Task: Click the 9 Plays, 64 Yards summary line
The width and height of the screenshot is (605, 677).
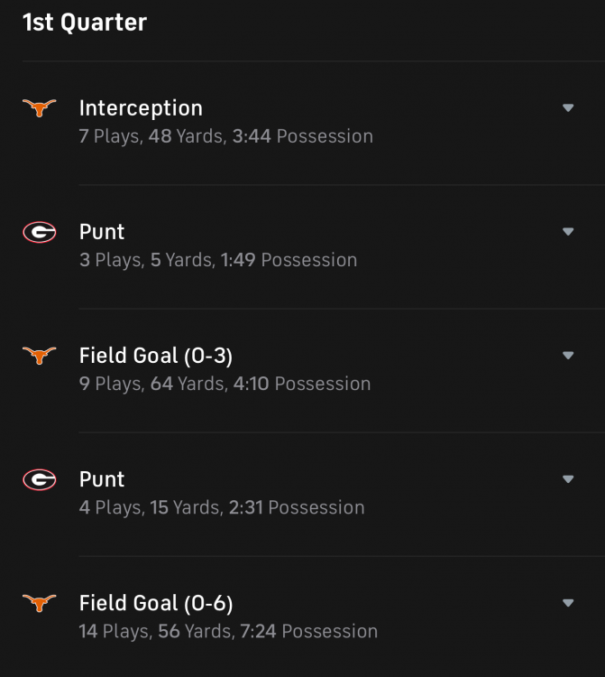Action: point(225,385)
